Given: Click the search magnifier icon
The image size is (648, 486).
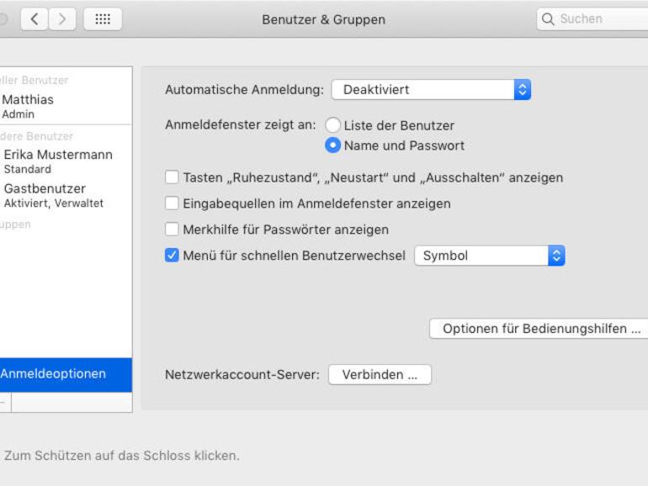Looking at the screenshot, I should (549, 18).
